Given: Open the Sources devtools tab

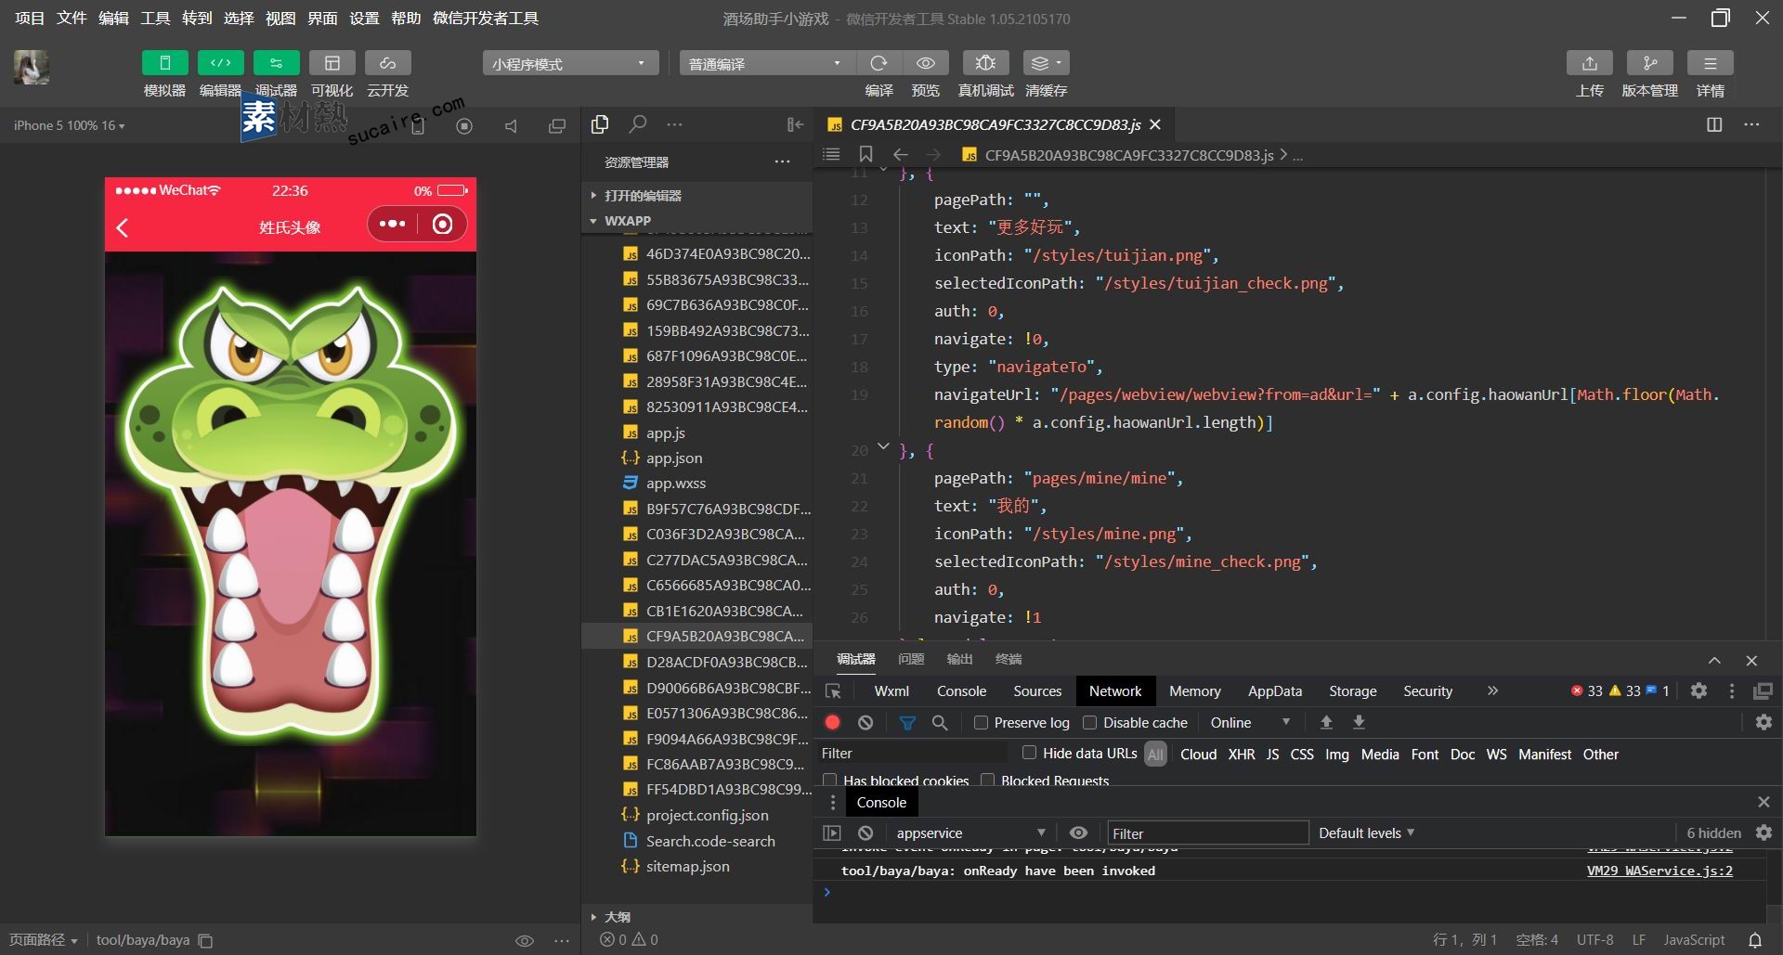Looking at the screenshot, I should click(x=1037, y=691).
